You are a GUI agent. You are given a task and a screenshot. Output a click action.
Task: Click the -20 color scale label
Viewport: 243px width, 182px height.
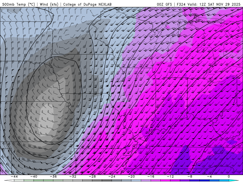click(x=132, y=177)
